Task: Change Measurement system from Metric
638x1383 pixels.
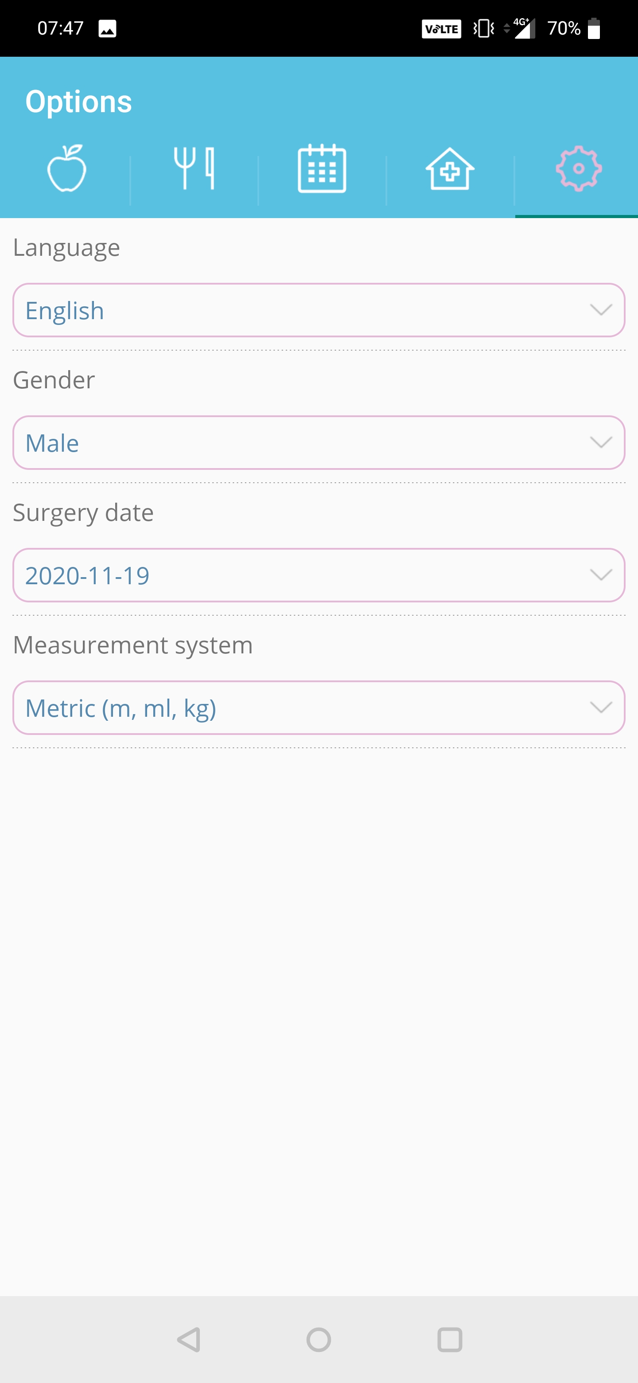Action: coord(319,708)
